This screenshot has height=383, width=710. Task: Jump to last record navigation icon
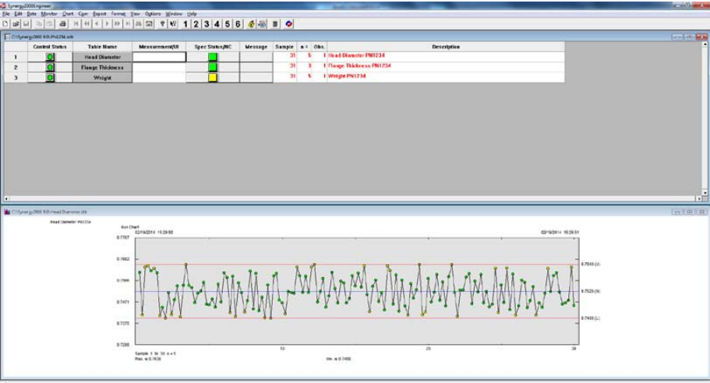pyautogui.click(x=128, y=23)
